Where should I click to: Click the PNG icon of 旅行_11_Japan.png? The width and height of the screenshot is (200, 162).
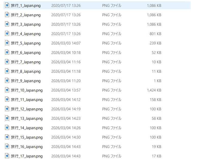click(7, 99)
